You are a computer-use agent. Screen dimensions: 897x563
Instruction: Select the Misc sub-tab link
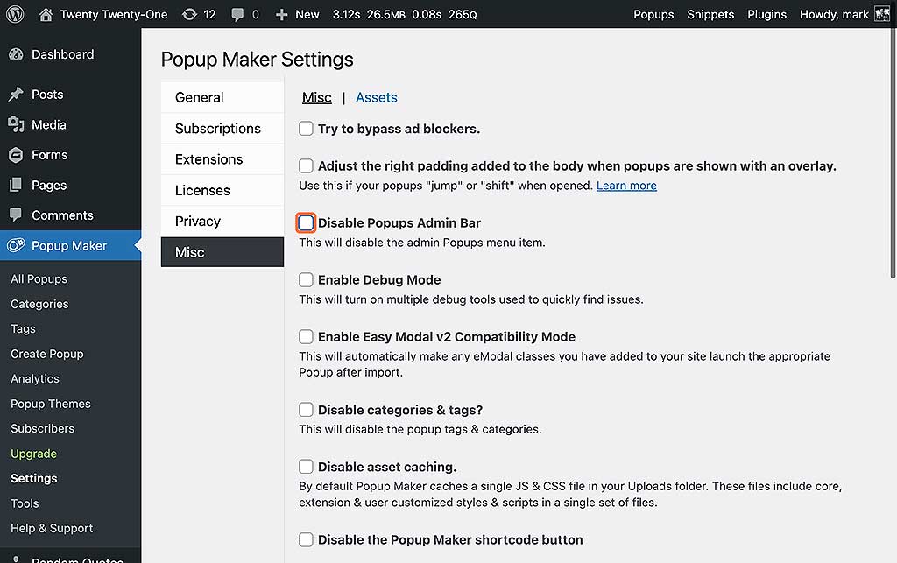317,98
